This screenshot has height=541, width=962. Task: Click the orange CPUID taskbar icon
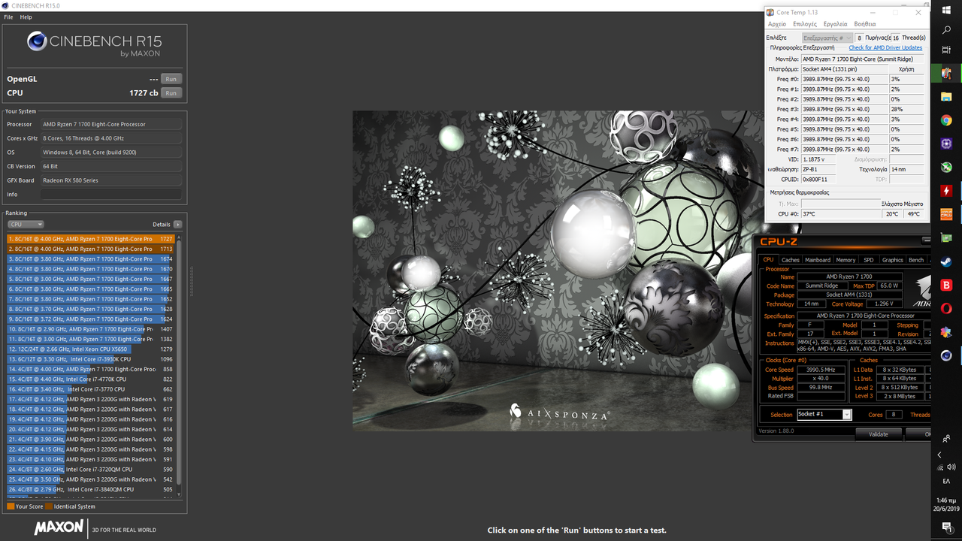click(946, 214)
